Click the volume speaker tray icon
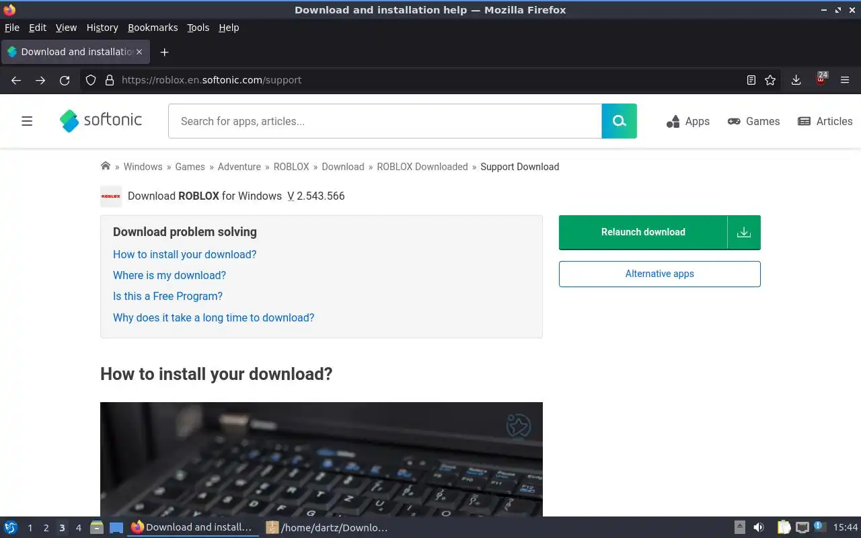 click(x=759, y=528)
